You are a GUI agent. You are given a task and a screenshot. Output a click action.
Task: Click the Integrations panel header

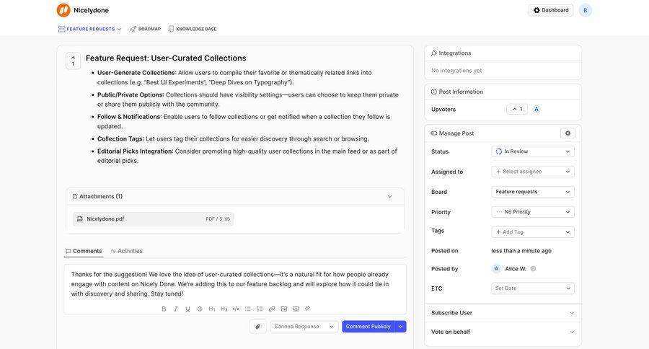503,53
